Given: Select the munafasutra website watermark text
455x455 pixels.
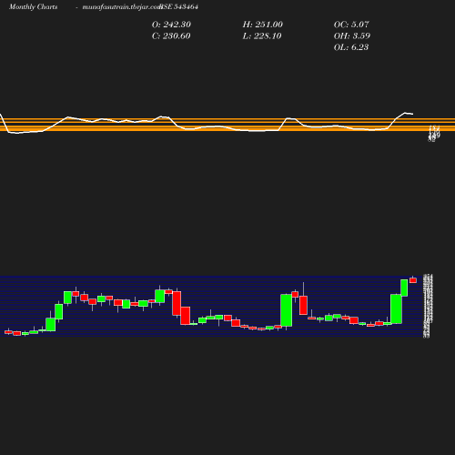Looking at the screenshot, I should click(x=122, y=7).
